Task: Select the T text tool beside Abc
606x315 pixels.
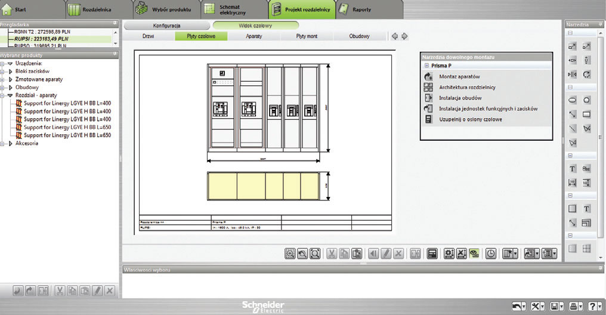Action: pos(573,168)
